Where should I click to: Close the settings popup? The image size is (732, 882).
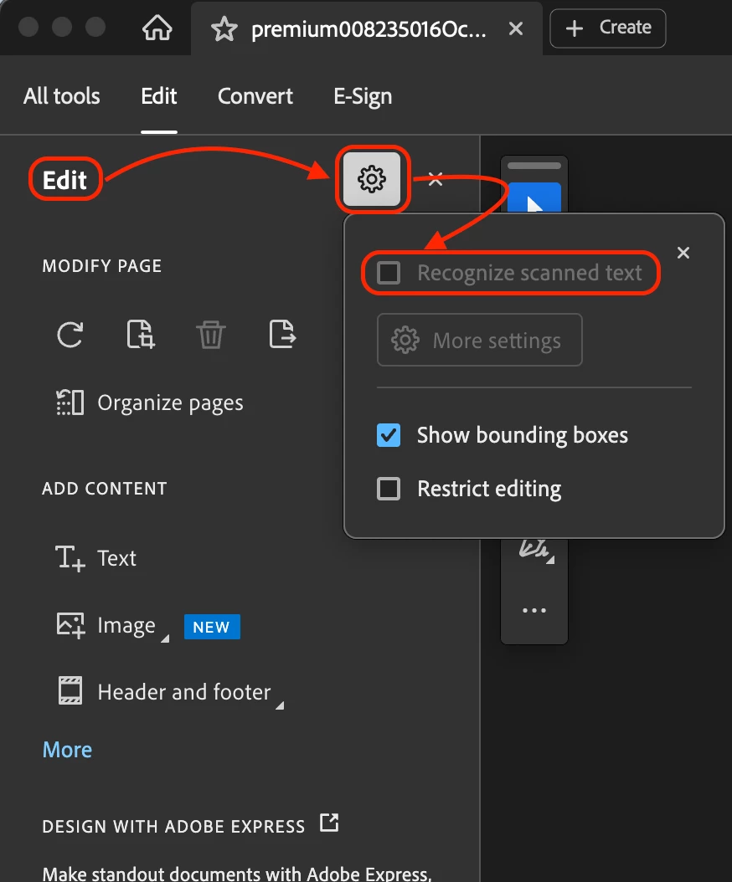683,253
